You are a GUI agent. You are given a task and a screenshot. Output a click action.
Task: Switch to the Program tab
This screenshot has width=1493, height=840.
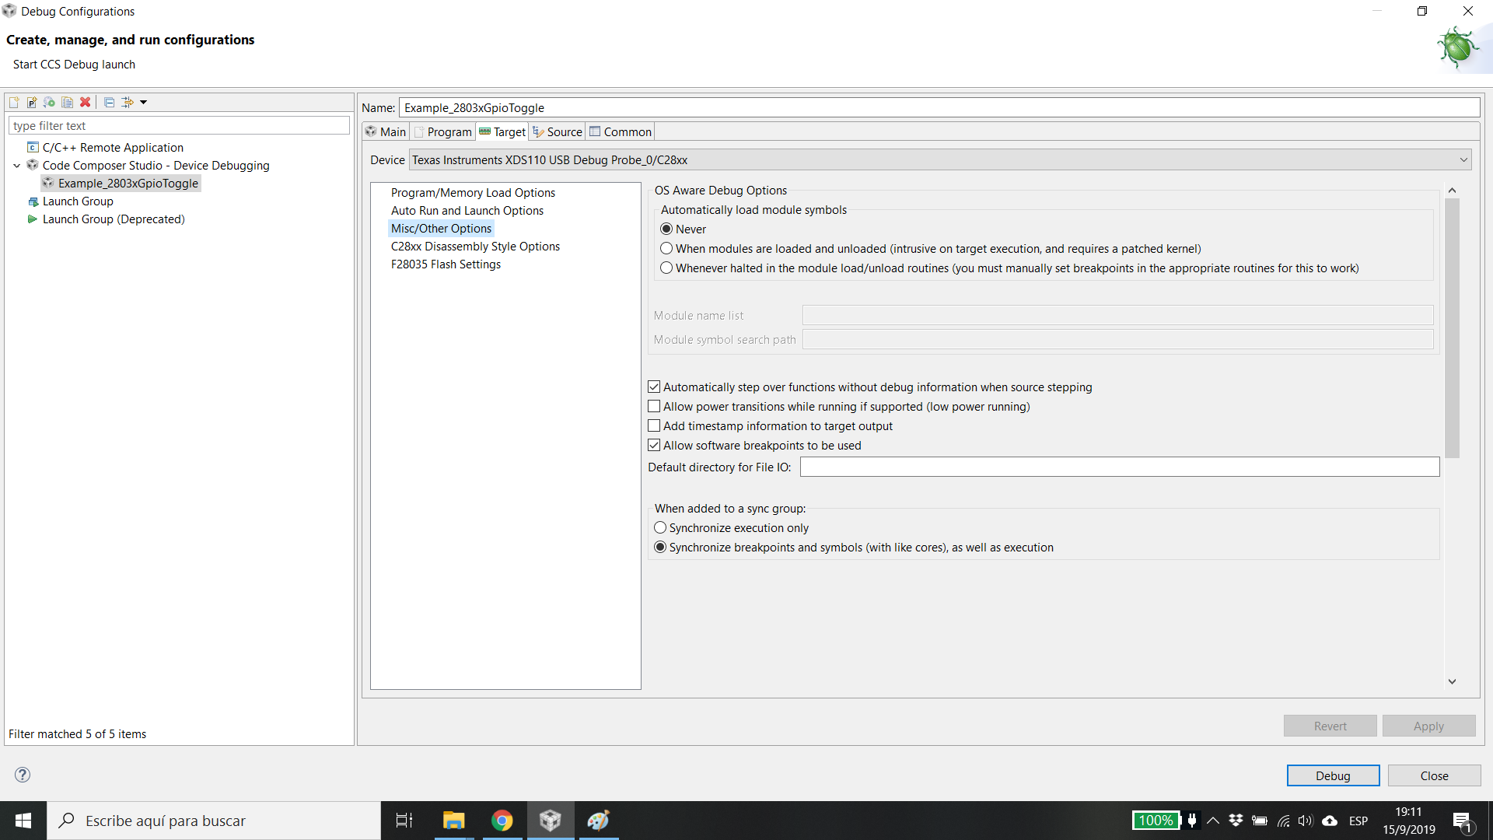[443, 131]
